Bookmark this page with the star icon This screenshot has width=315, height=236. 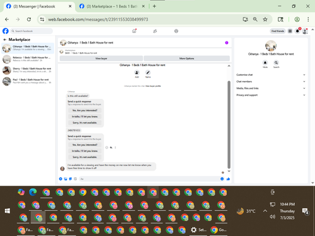(x=265, y=20)
